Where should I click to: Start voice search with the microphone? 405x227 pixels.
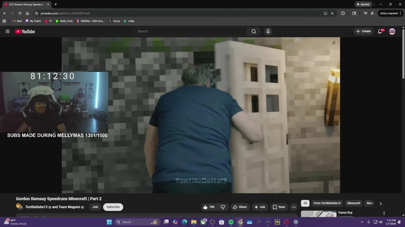(x=268, y=31)
